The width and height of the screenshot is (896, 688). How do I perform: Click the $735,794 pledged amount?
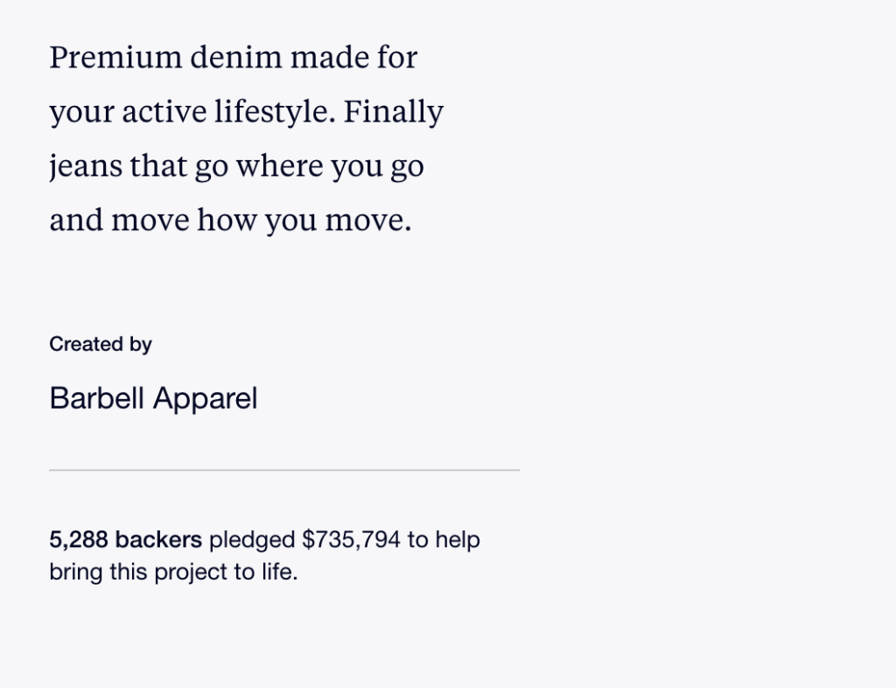pyautogui.click(x=351, y=539)
